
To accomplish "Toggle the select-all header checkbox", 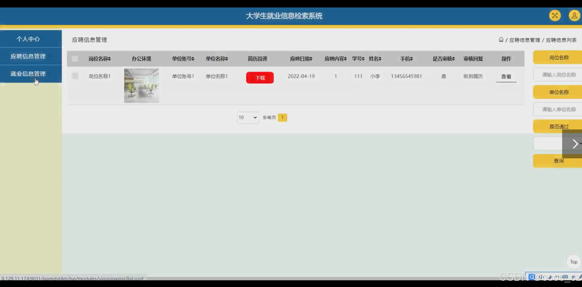I will (x=75, y=59).
